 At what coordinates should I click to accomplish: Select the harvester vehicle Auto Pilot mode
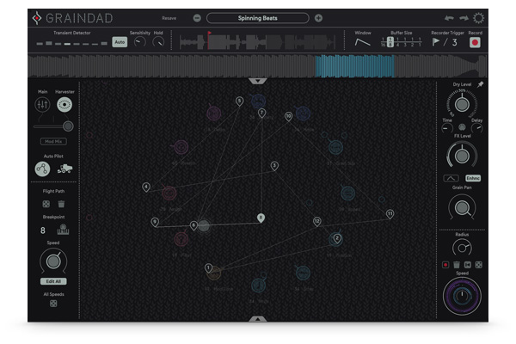[63, 169]
